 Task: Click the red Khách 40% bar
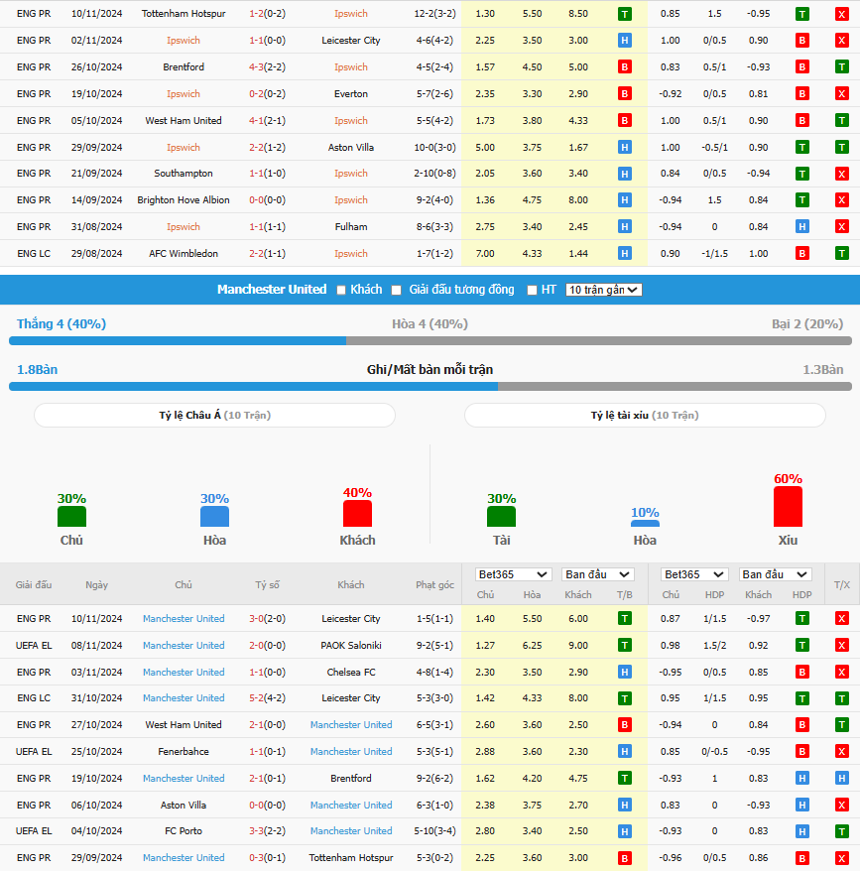[x=357, y=513]
